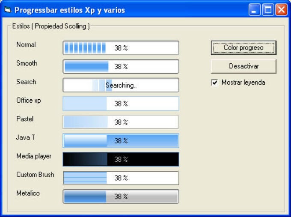Click the Metalico label
This screenshot has height=217, width=291.
(28, 193)
